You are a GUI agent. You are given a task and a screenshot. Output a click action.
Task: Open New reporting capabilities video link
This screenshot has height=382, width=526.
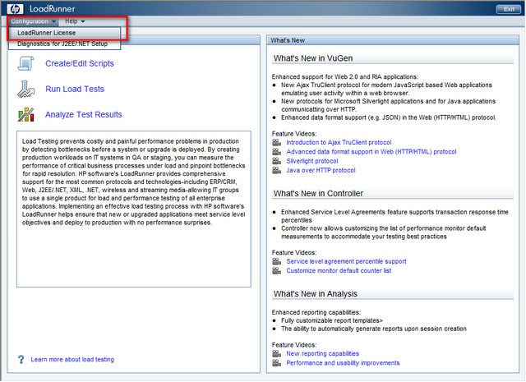click(x=322, y=354)
